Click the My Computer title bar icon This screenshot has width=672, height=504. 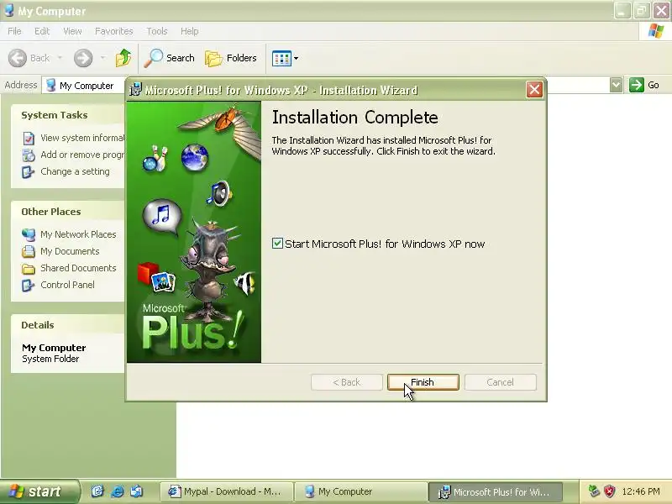point(9,10)
